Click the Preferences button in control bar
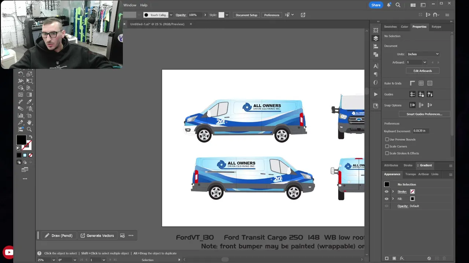The image size is (469, 263). point(272,15)
